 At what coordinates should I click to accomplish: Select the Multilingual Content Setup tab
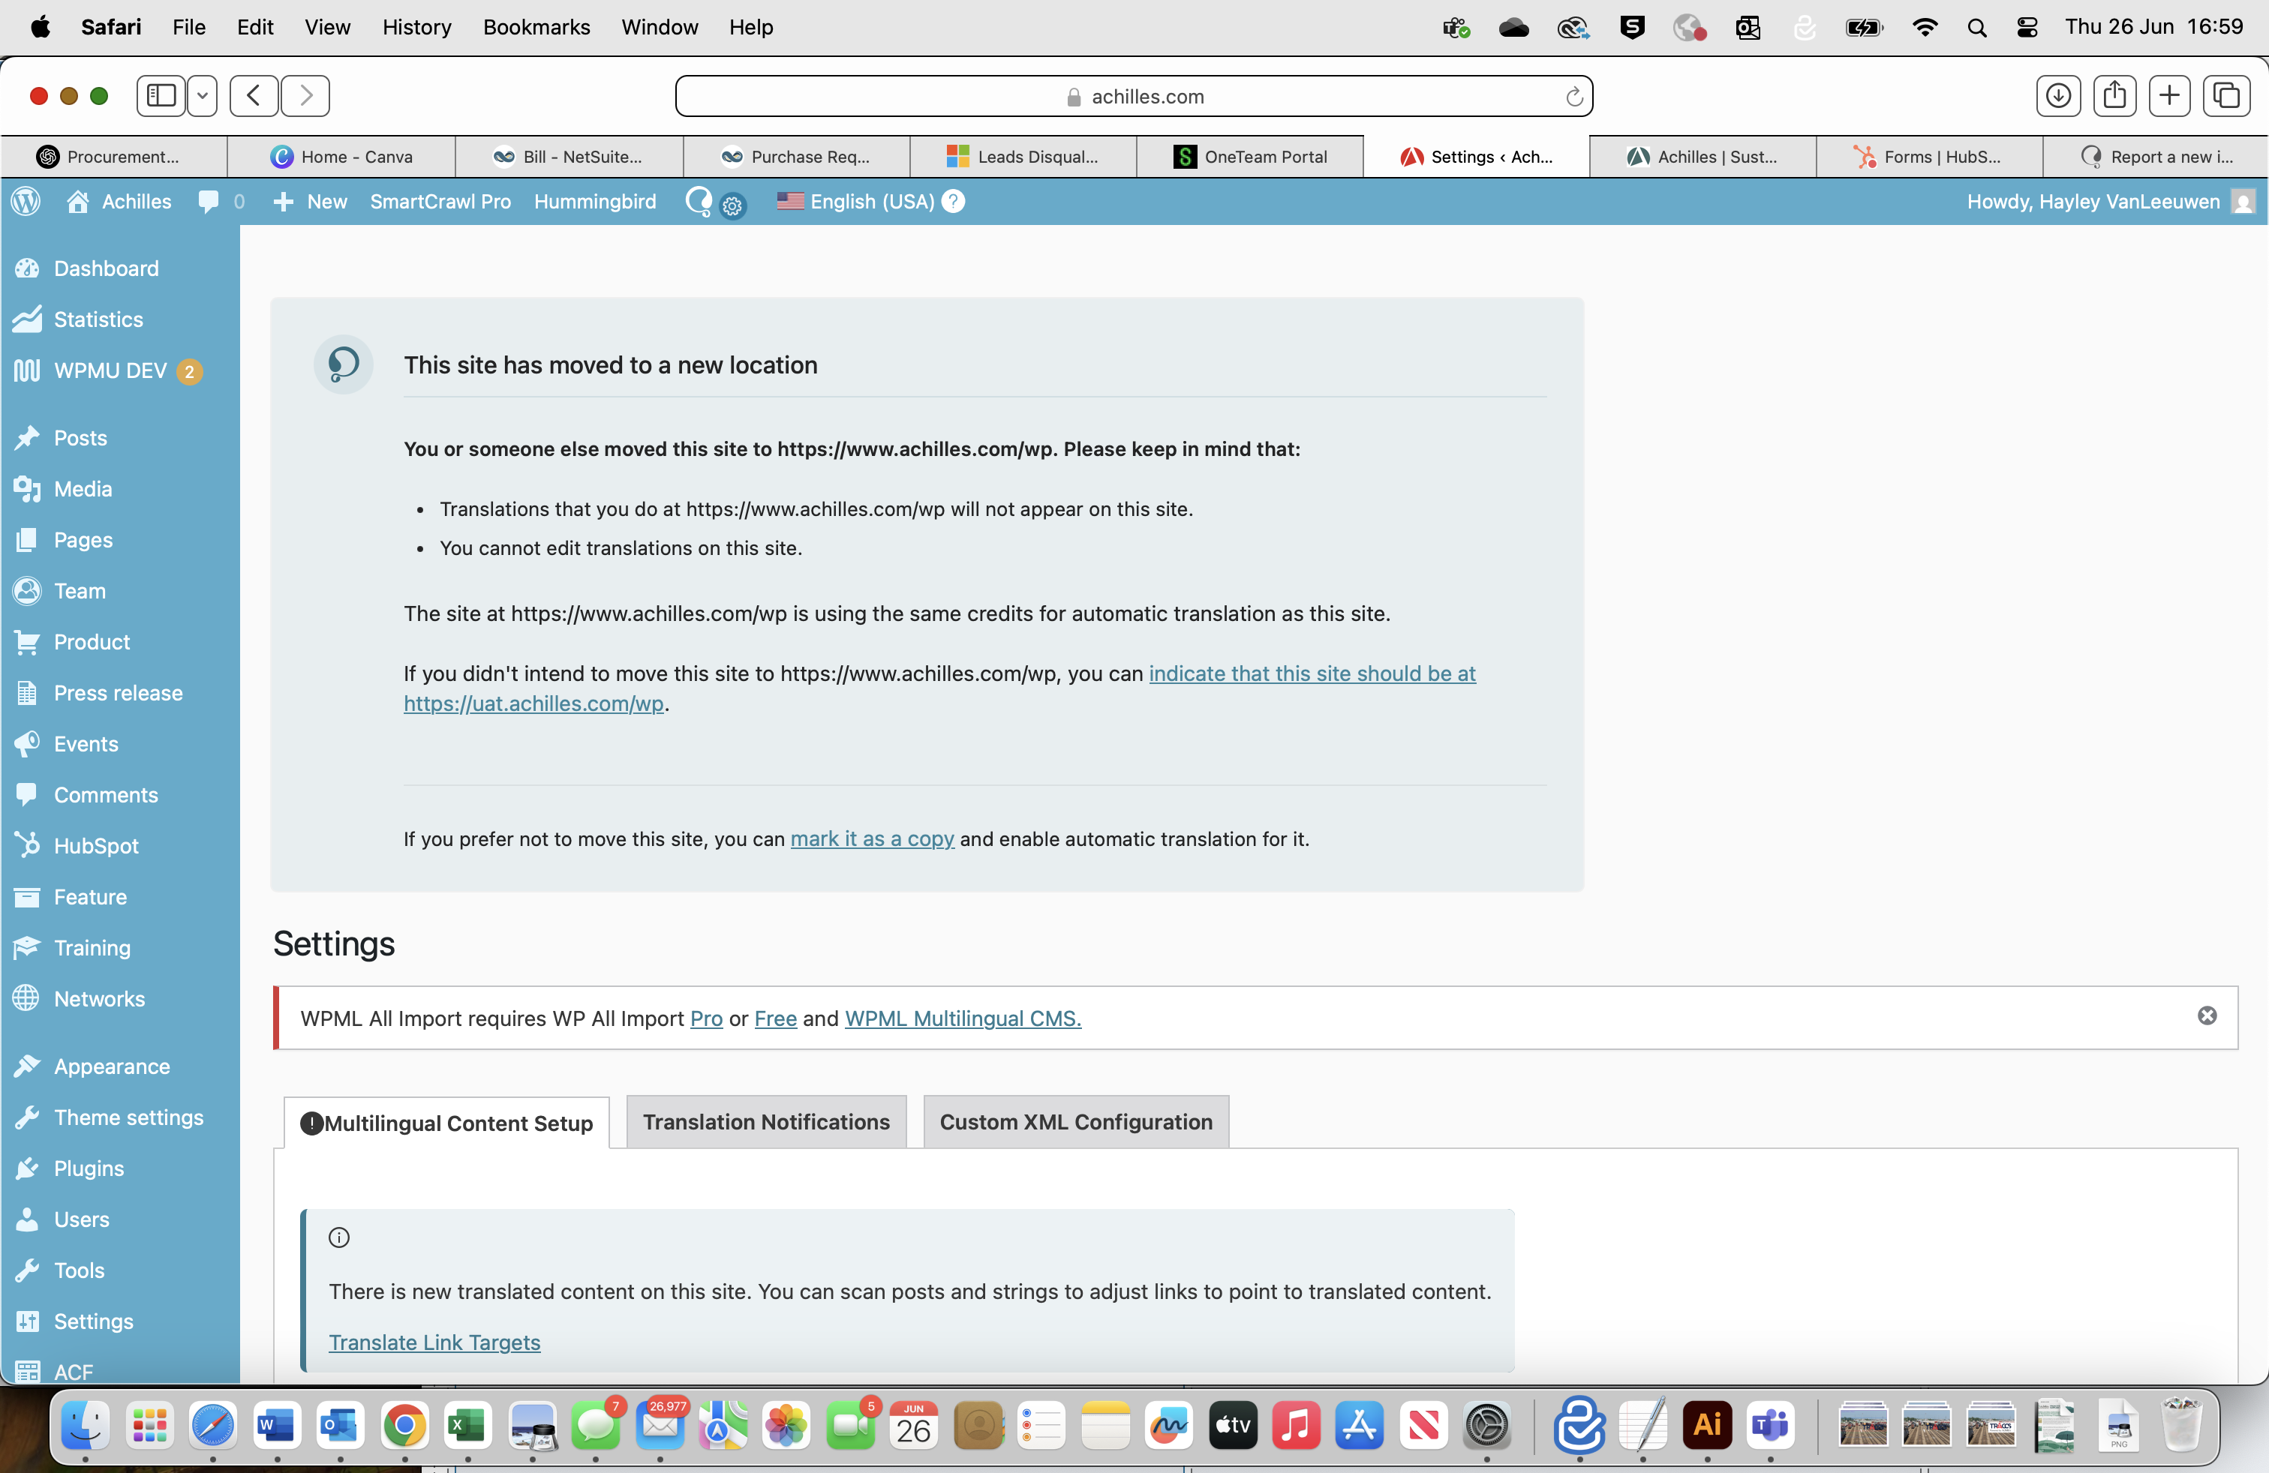(x=447, y=1123)
